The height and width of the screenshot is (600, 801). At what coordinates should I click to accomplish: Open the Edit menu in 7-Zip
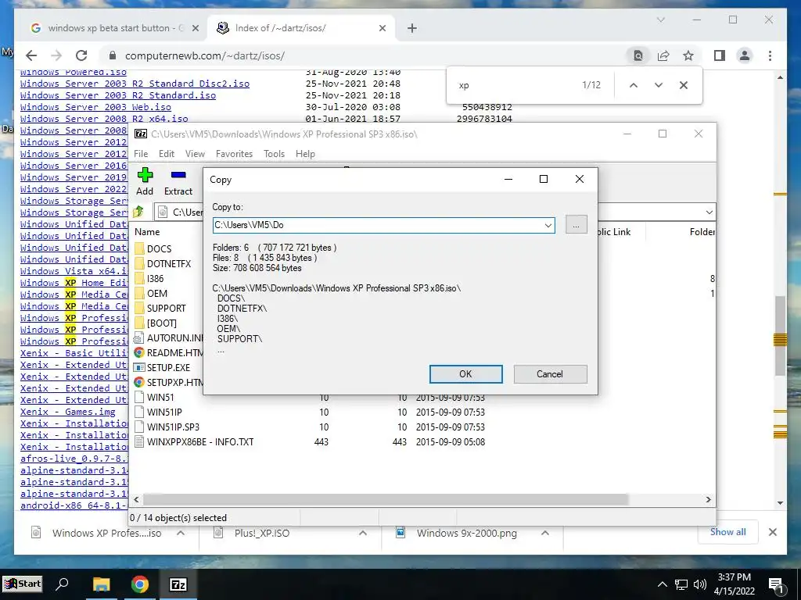(167, 154)
